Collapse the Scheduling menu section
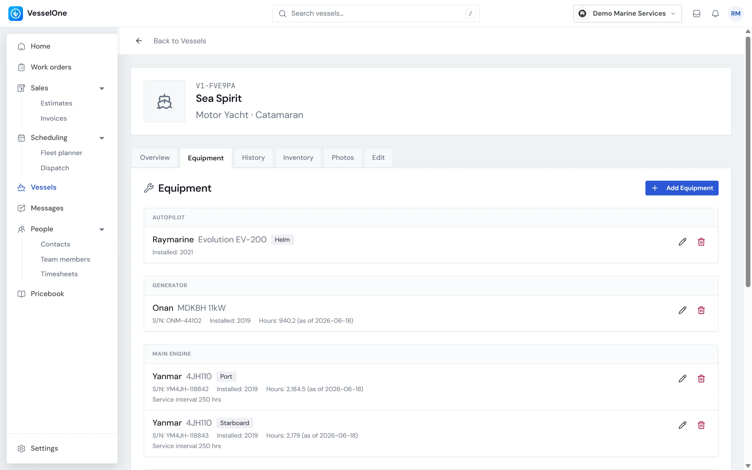752x470 pixels. tap(102, 138)
